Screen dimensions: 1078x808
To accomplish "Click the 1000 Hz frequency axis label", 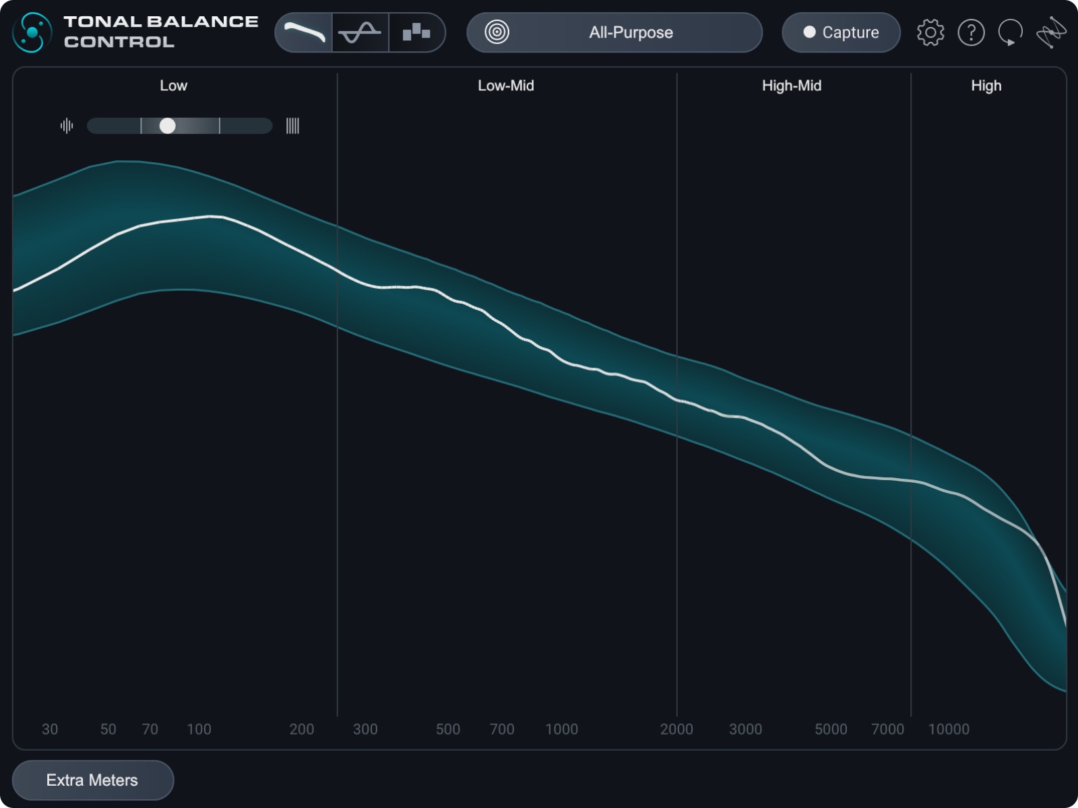I will (x=561, y=729).
